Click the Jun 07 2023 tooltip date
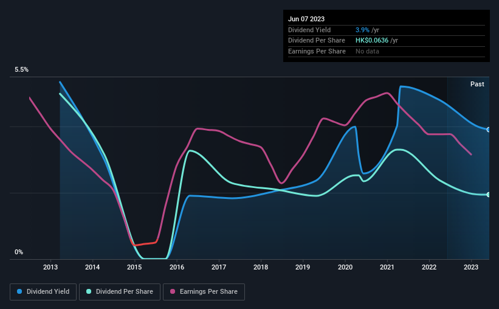Viewport: 499px width, 309px height. pyautogui.click(x=306, y=19)
